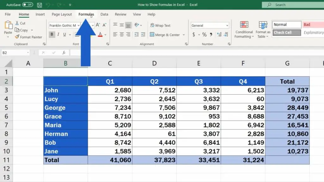The height and width of the screenshot is (182, 324).
Task: Switch to the Formulas ribbon tab
Action: click(x=86, y=14)
